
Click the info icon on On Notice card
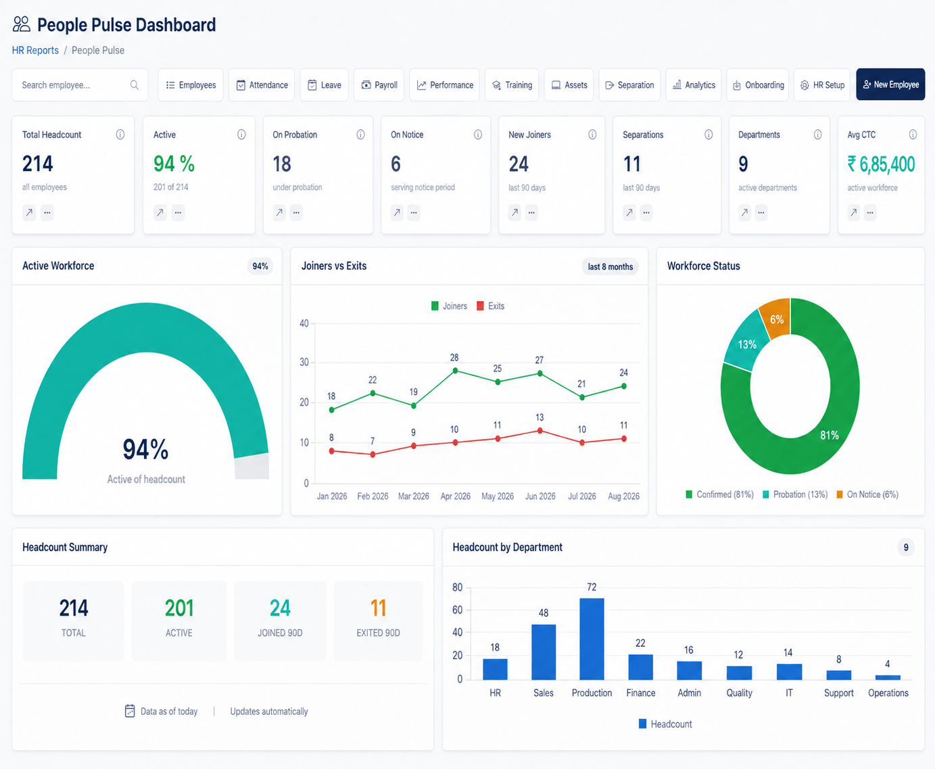[x=478, y=135]
